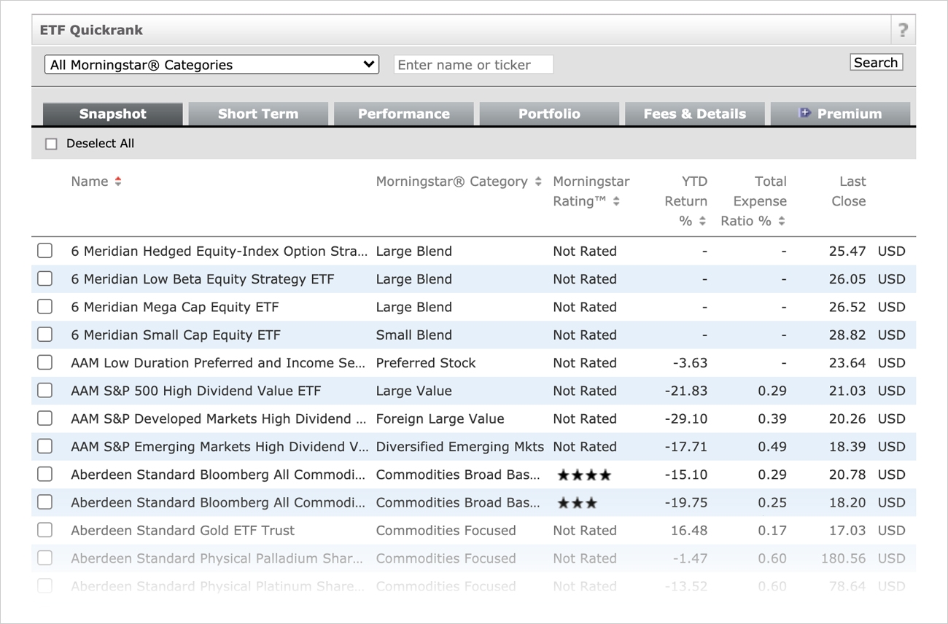Check AAM S&P Developed Markets checkbox
Screen dimensions: 948x624
tap(45, 418)
